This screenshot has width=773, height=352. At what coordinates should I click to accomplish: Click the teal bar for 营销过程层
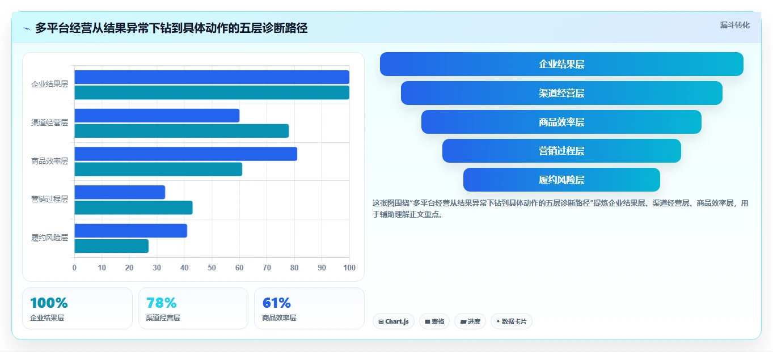133,207
